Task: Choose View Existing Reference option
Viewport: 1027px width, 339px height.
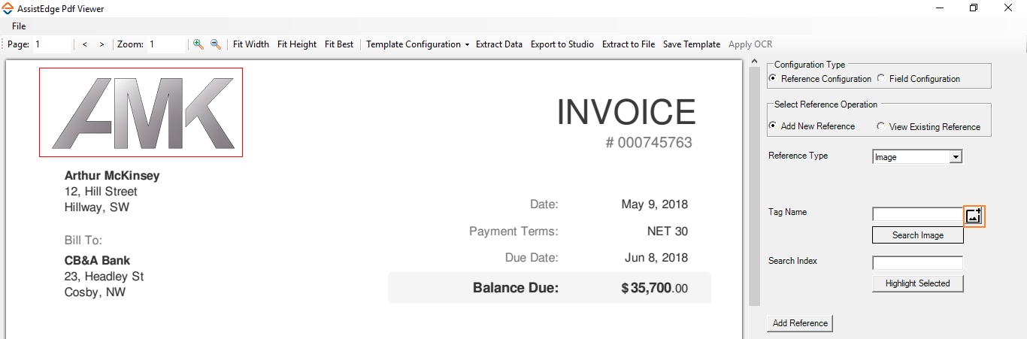Action: pyautogui.click(x=881, y=126)
